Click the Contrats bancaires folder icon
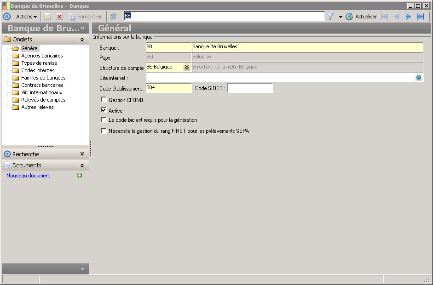Image resolution: width=433 pixels, height=285 pixels. pos(16,85)
